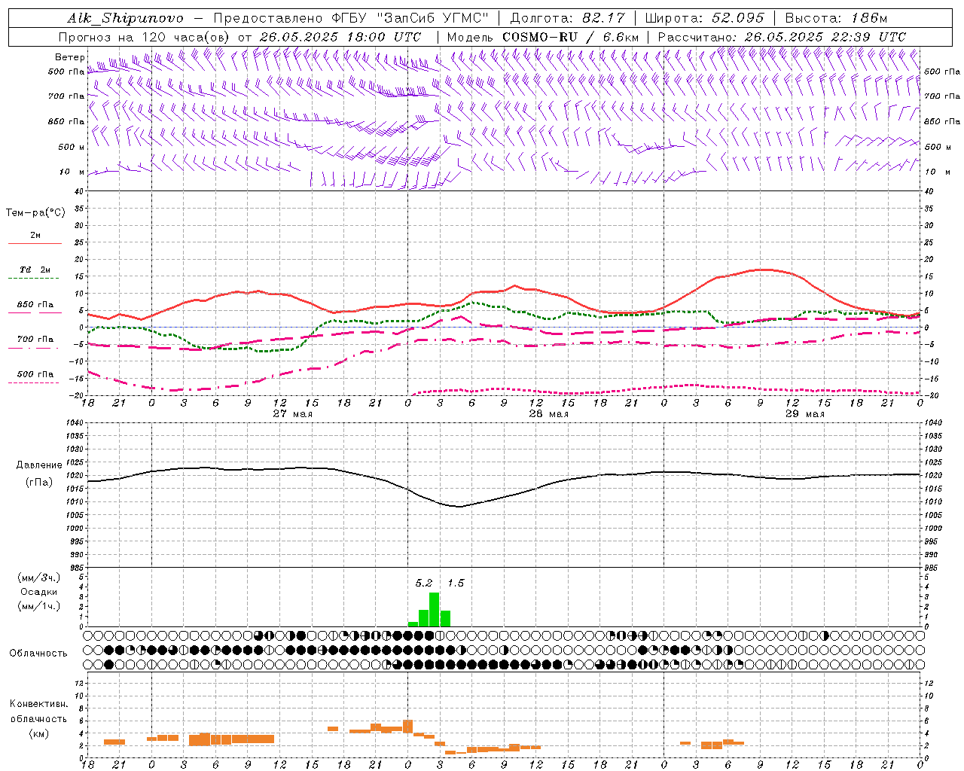Screen dimensions: 964x771
Task: Click the calculated time 26.05.2025 22:39 UTC
Action: point(825,37)
